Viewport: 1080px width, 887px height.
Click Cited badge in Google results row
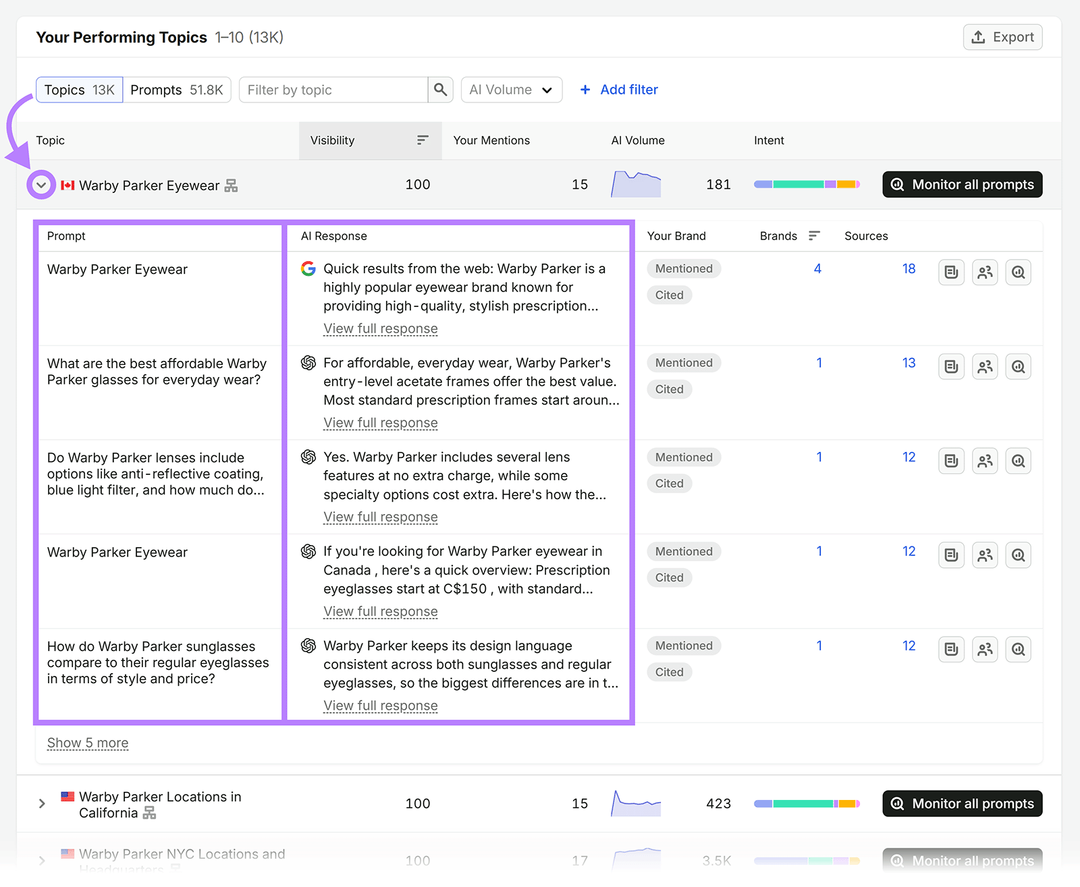click(669, 295)
